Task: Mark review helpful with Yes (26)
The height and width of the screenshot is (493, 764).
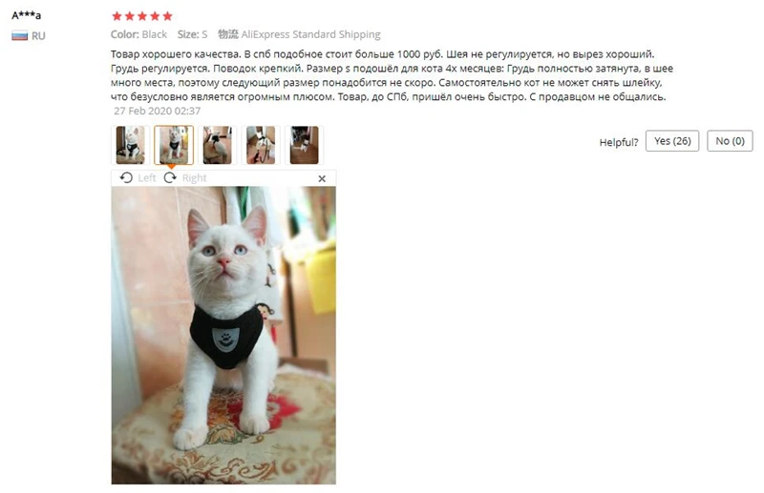Action: [x=672, y=141]
